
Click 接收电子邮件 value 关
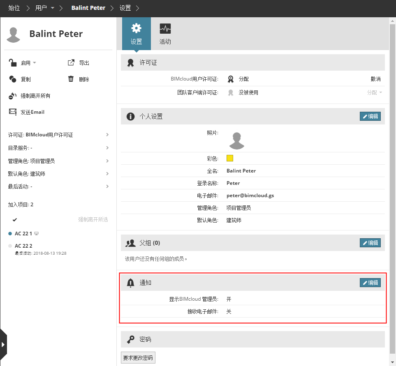click(x=229, y=311)
